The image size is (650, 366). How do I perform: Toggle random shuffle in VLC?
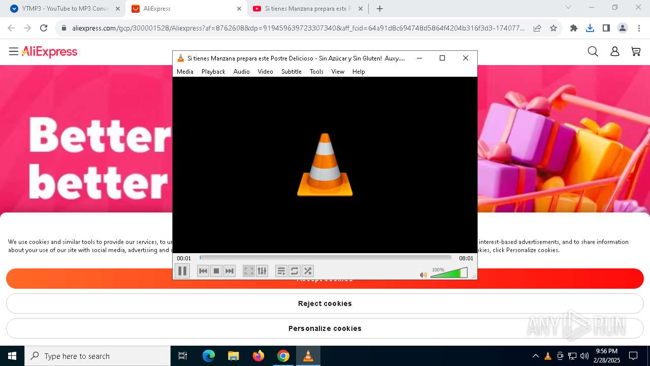308,271
